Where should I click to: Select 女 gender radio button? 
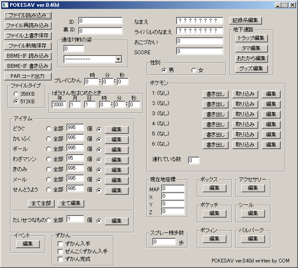[x=194, y=70]
